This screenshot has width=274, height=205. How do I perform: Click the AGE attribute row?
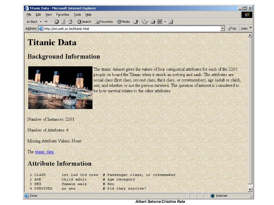coord(82,179)
